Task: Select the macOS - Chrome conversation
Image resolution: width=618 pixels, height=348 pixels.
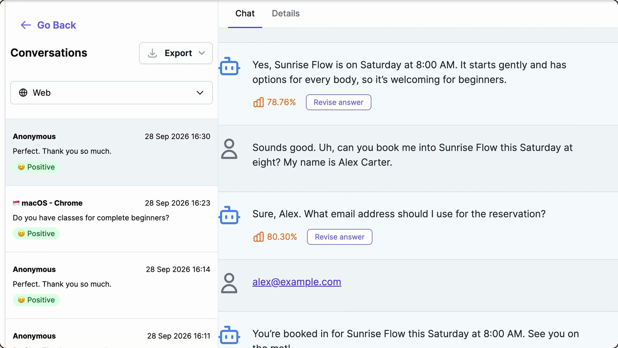Action: [111, 219]
